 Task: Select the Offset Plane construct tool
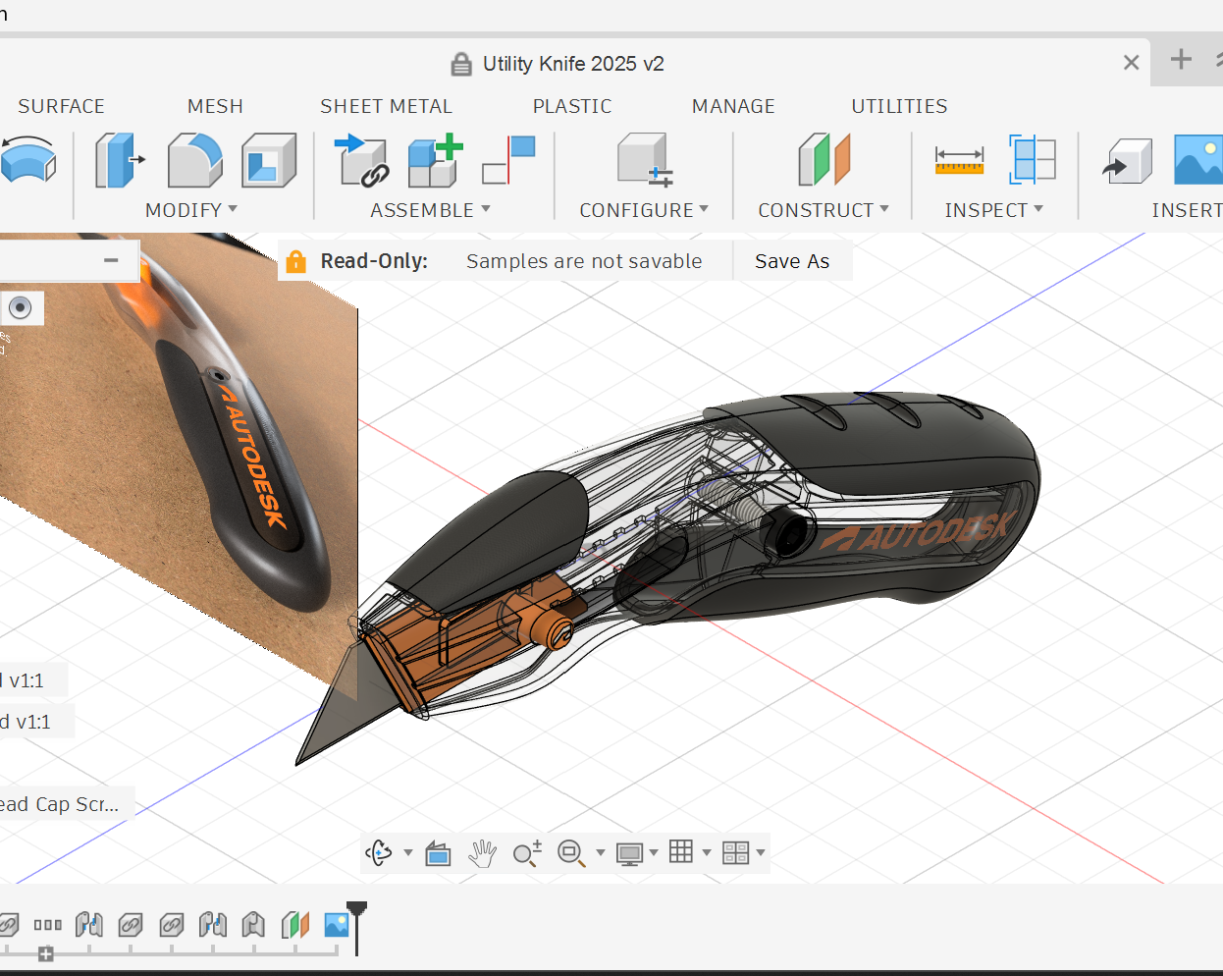pos(824,161)
